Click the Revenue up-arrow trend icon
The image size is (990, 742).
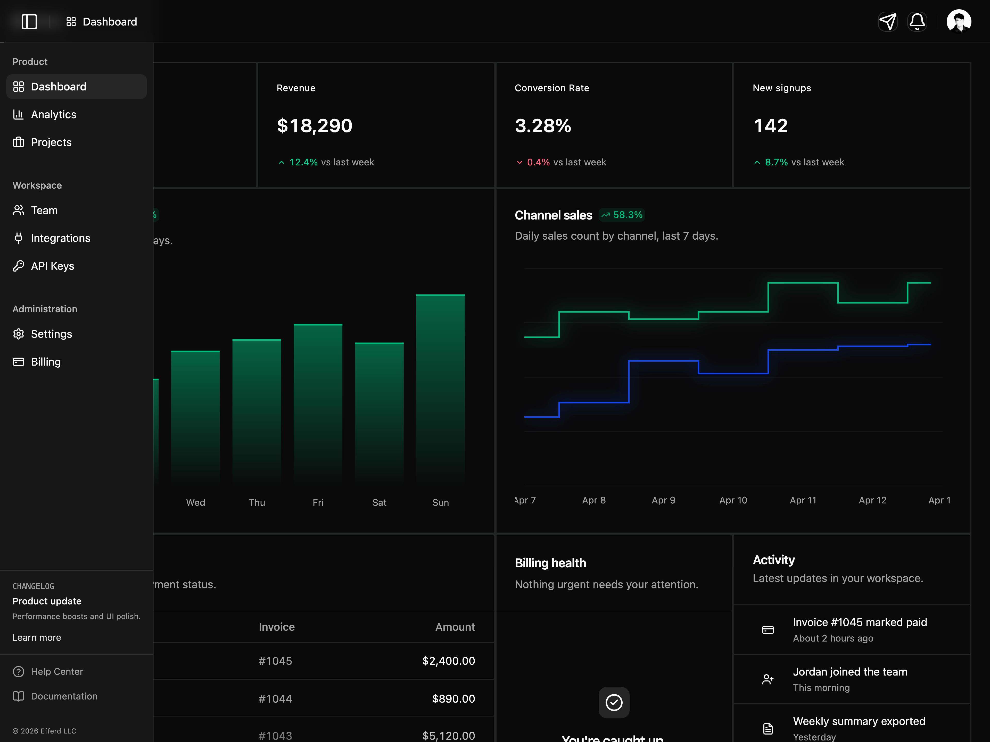(x=281, y=162)
